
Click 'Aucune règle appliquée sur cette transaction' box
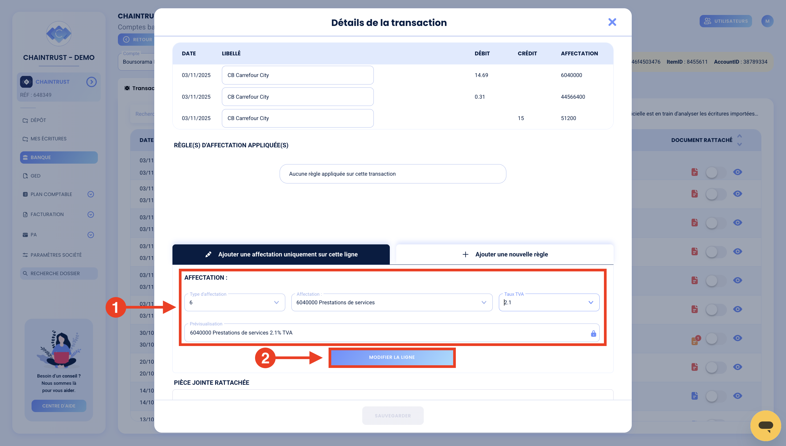tap(393, 174)
